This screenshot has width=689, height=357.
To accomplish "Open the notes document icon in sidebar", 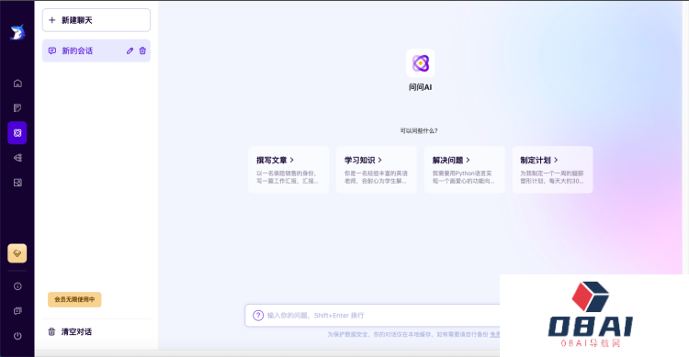I will 17,108.
